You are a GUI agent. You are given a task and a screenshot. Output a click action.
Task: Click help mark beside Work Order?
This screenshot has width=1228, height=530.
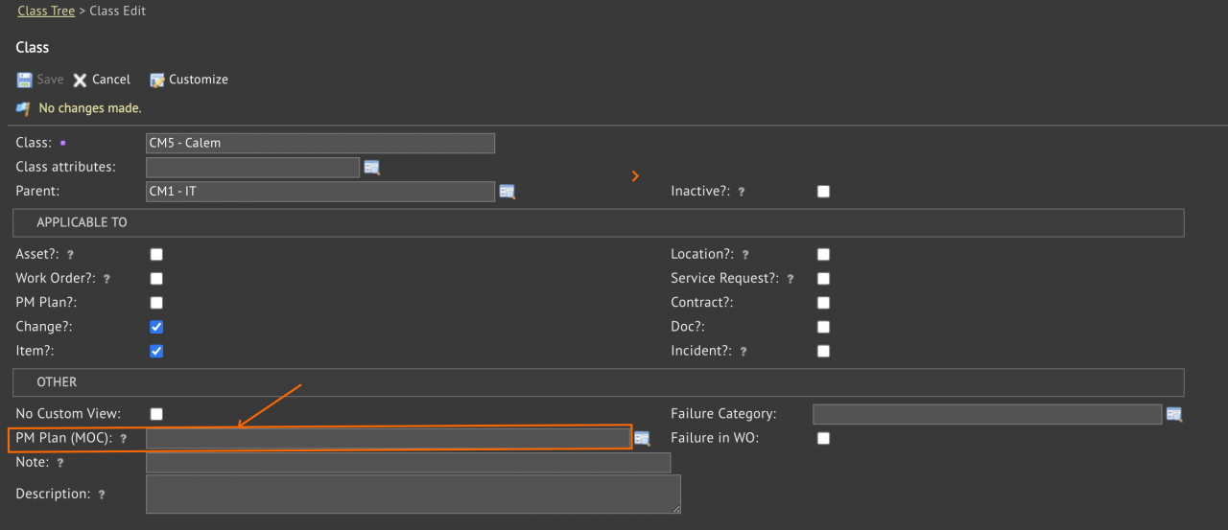pos(106,279)
